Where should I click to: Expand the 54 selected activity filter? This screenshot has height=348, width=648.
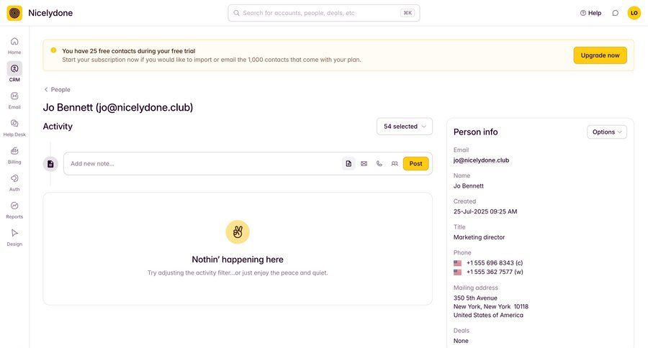pos(405,127)
